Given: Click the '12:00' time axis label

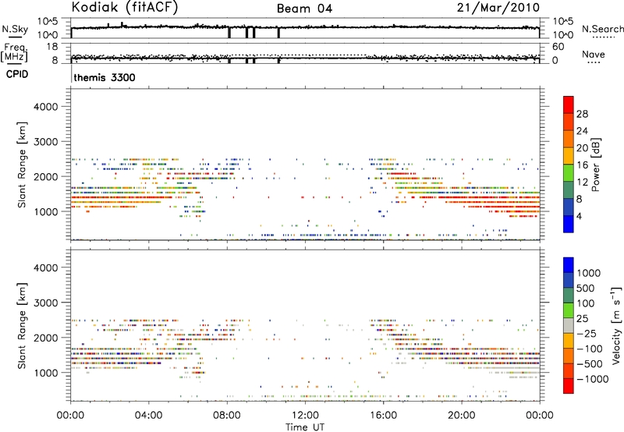Looking at the screenshot, I should [305, 416].
